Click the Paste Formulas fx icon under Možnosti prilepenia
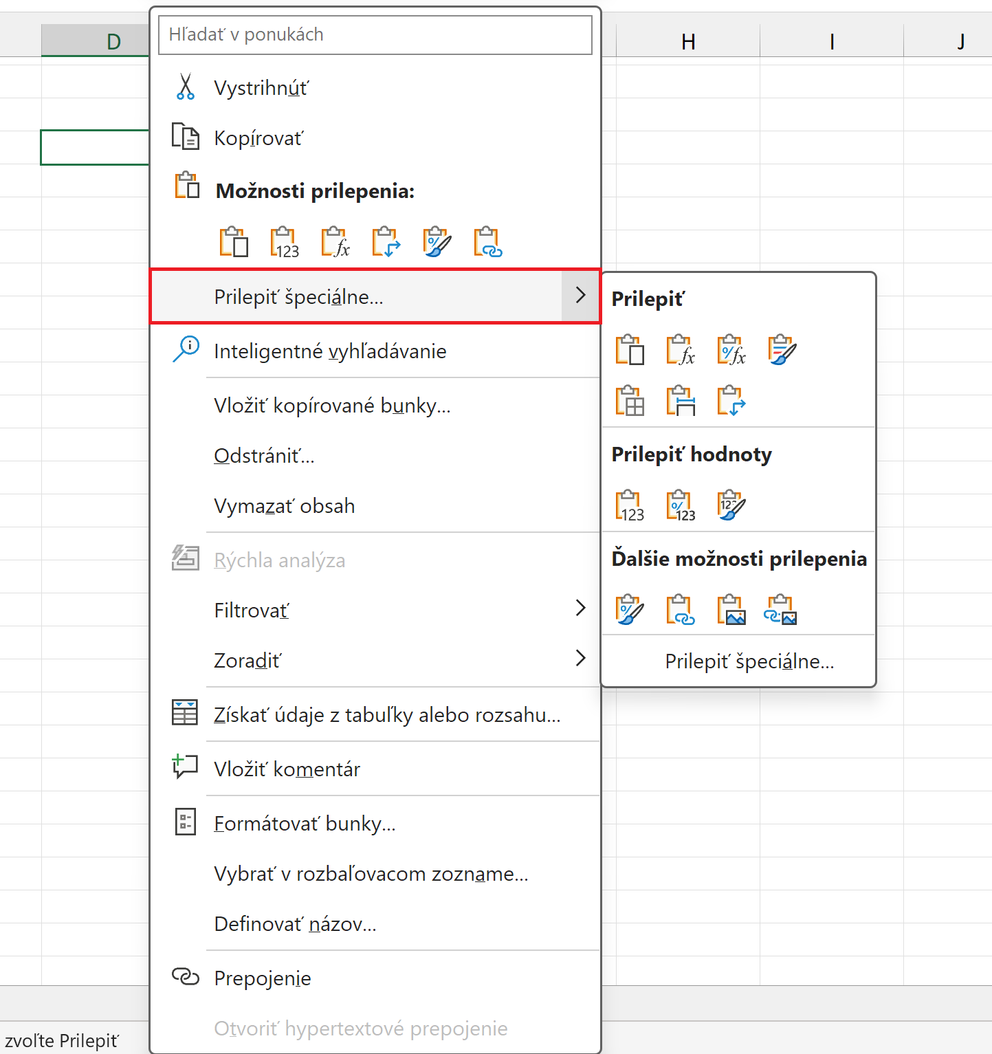The image size is (992, 1054). tap(335, 242)
